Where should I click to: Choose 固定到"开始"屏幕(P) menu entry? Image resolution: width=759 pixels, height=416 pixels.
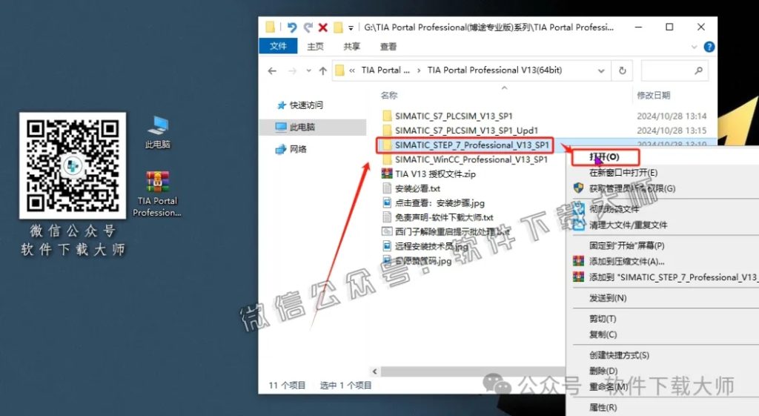tap(627, 245)
